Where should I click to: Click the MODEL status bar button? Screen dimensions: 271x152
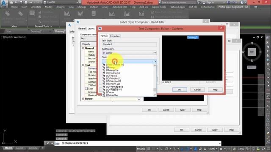click(x=141, y=149)
